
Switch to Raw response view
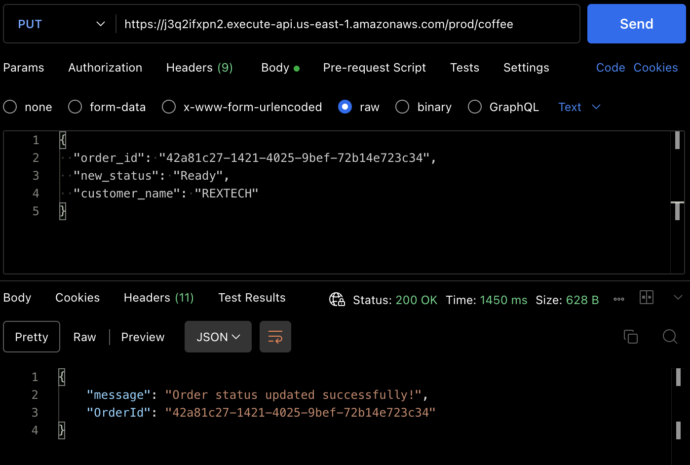pos(84,337)
